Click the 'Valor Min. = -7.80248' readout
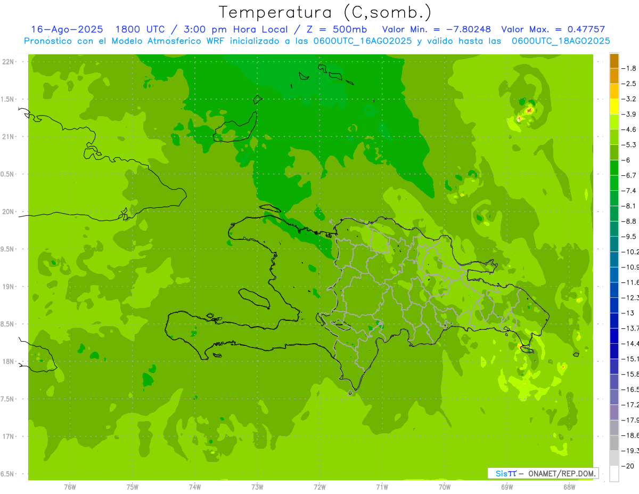The height and width of the screenshot is (494, 639). (x=437, y=29)
